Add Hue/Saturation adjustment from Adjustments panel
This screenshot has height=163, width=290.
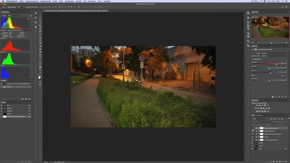tap(256, 108)
